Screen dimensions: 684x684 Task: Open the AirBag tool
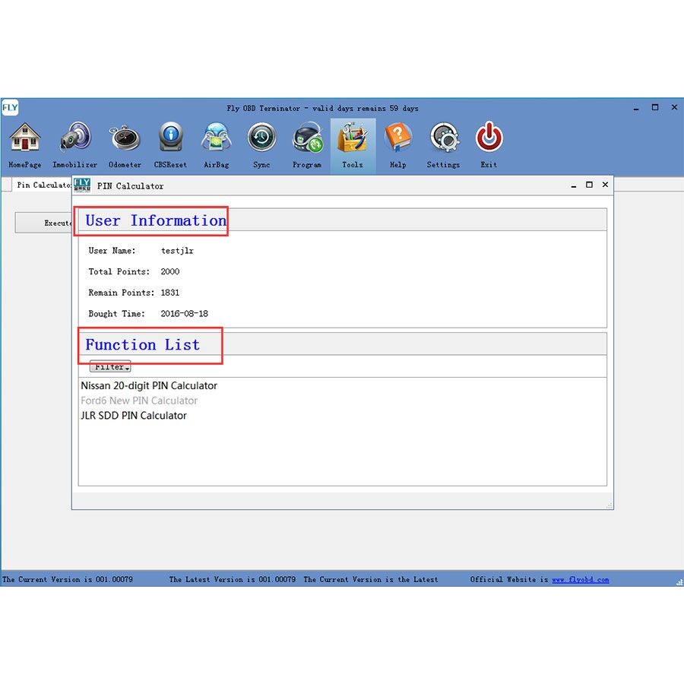coord(217,145)
